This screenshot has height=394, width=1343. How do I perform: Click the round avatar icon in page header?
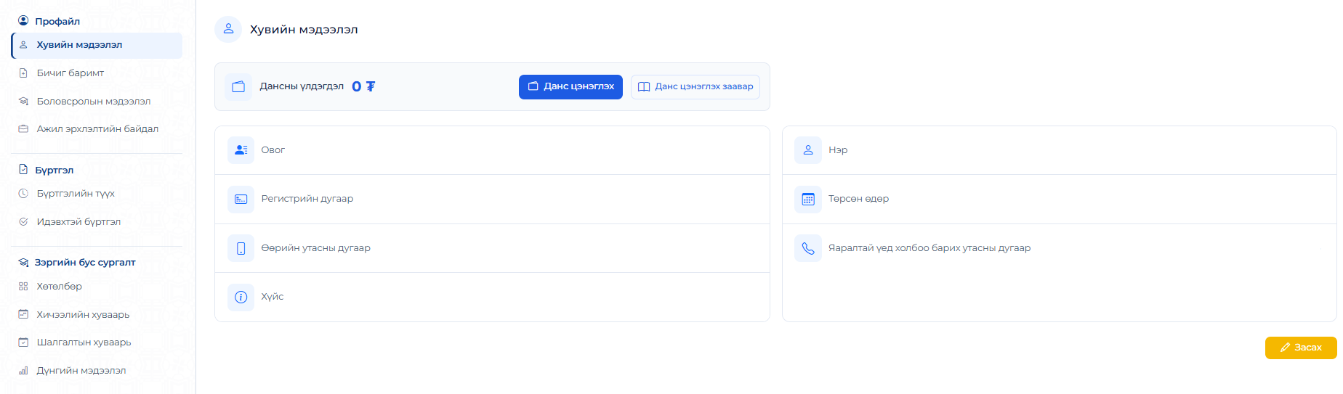pos(228,29)
